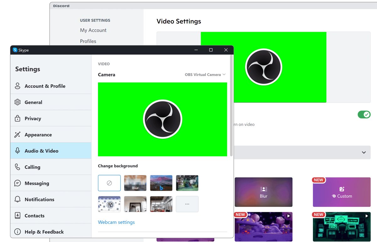
Task: Select Custom video background in Discord
Action: (342, 192)
